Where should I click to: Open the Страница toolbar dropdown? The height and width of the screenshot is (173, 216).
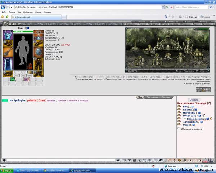coord(192,17)
